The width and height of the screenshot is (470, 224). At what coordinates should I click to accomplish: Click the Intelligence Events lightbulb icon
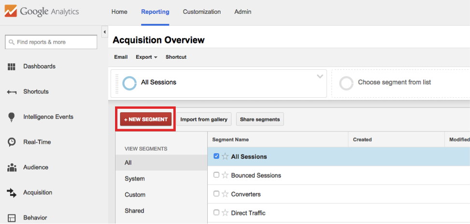[x=12, y=117]
